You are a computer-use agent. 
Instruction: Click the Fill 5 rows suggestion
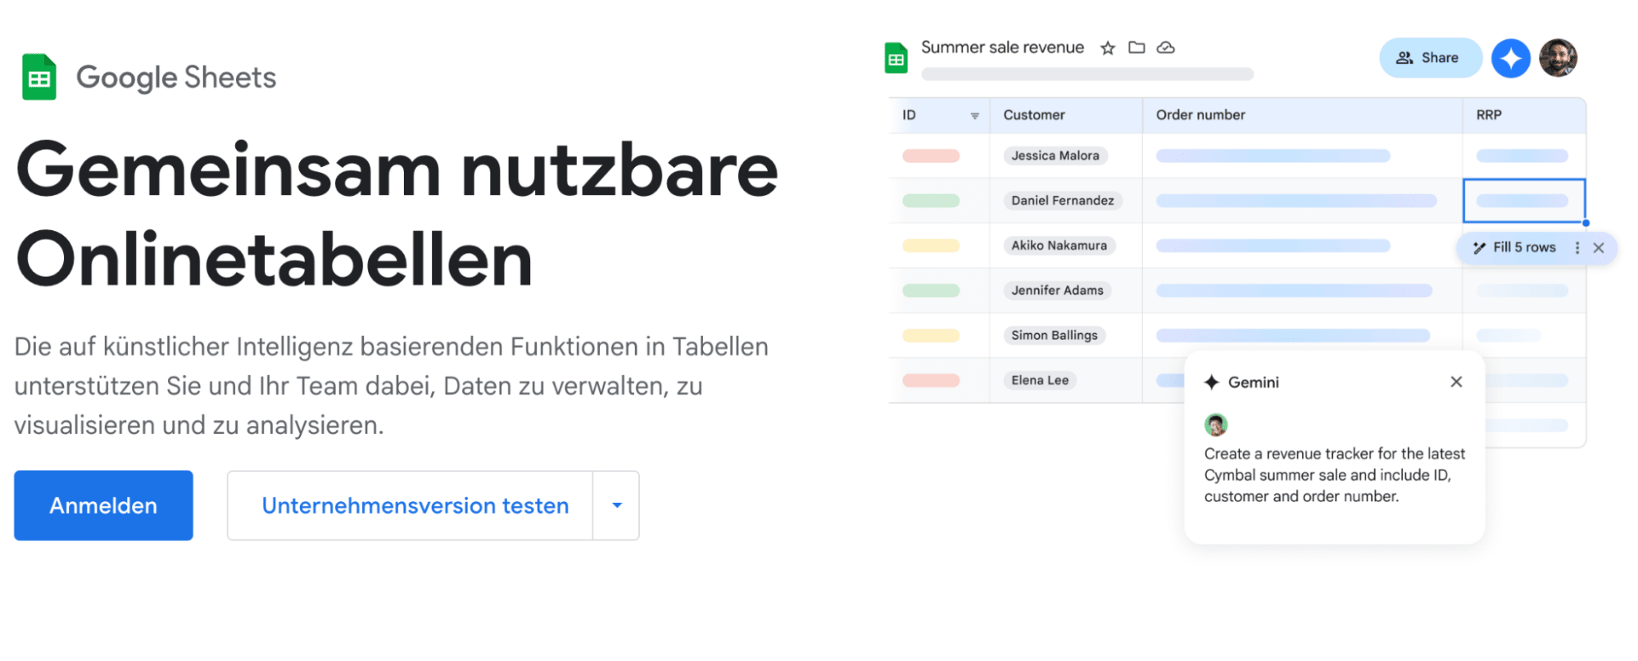click(1514, 247)
